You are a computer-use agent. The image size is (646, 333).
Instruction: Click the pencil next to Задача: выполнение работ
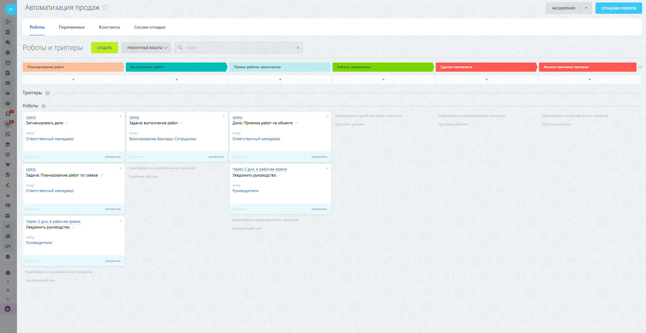coord(182,123)
